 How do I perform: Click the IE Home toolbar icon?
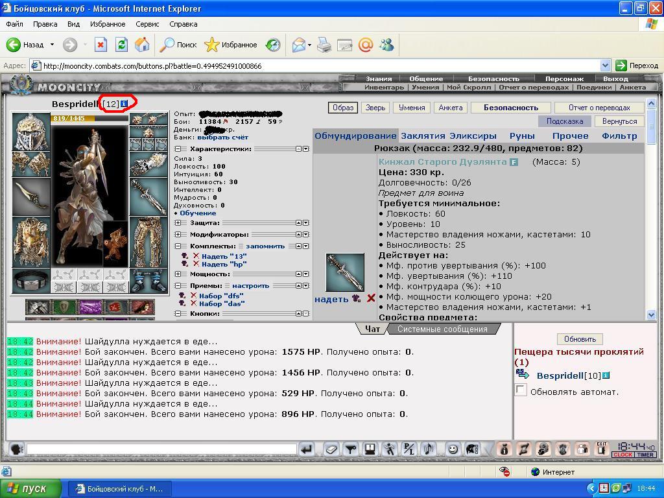(142, 45)
